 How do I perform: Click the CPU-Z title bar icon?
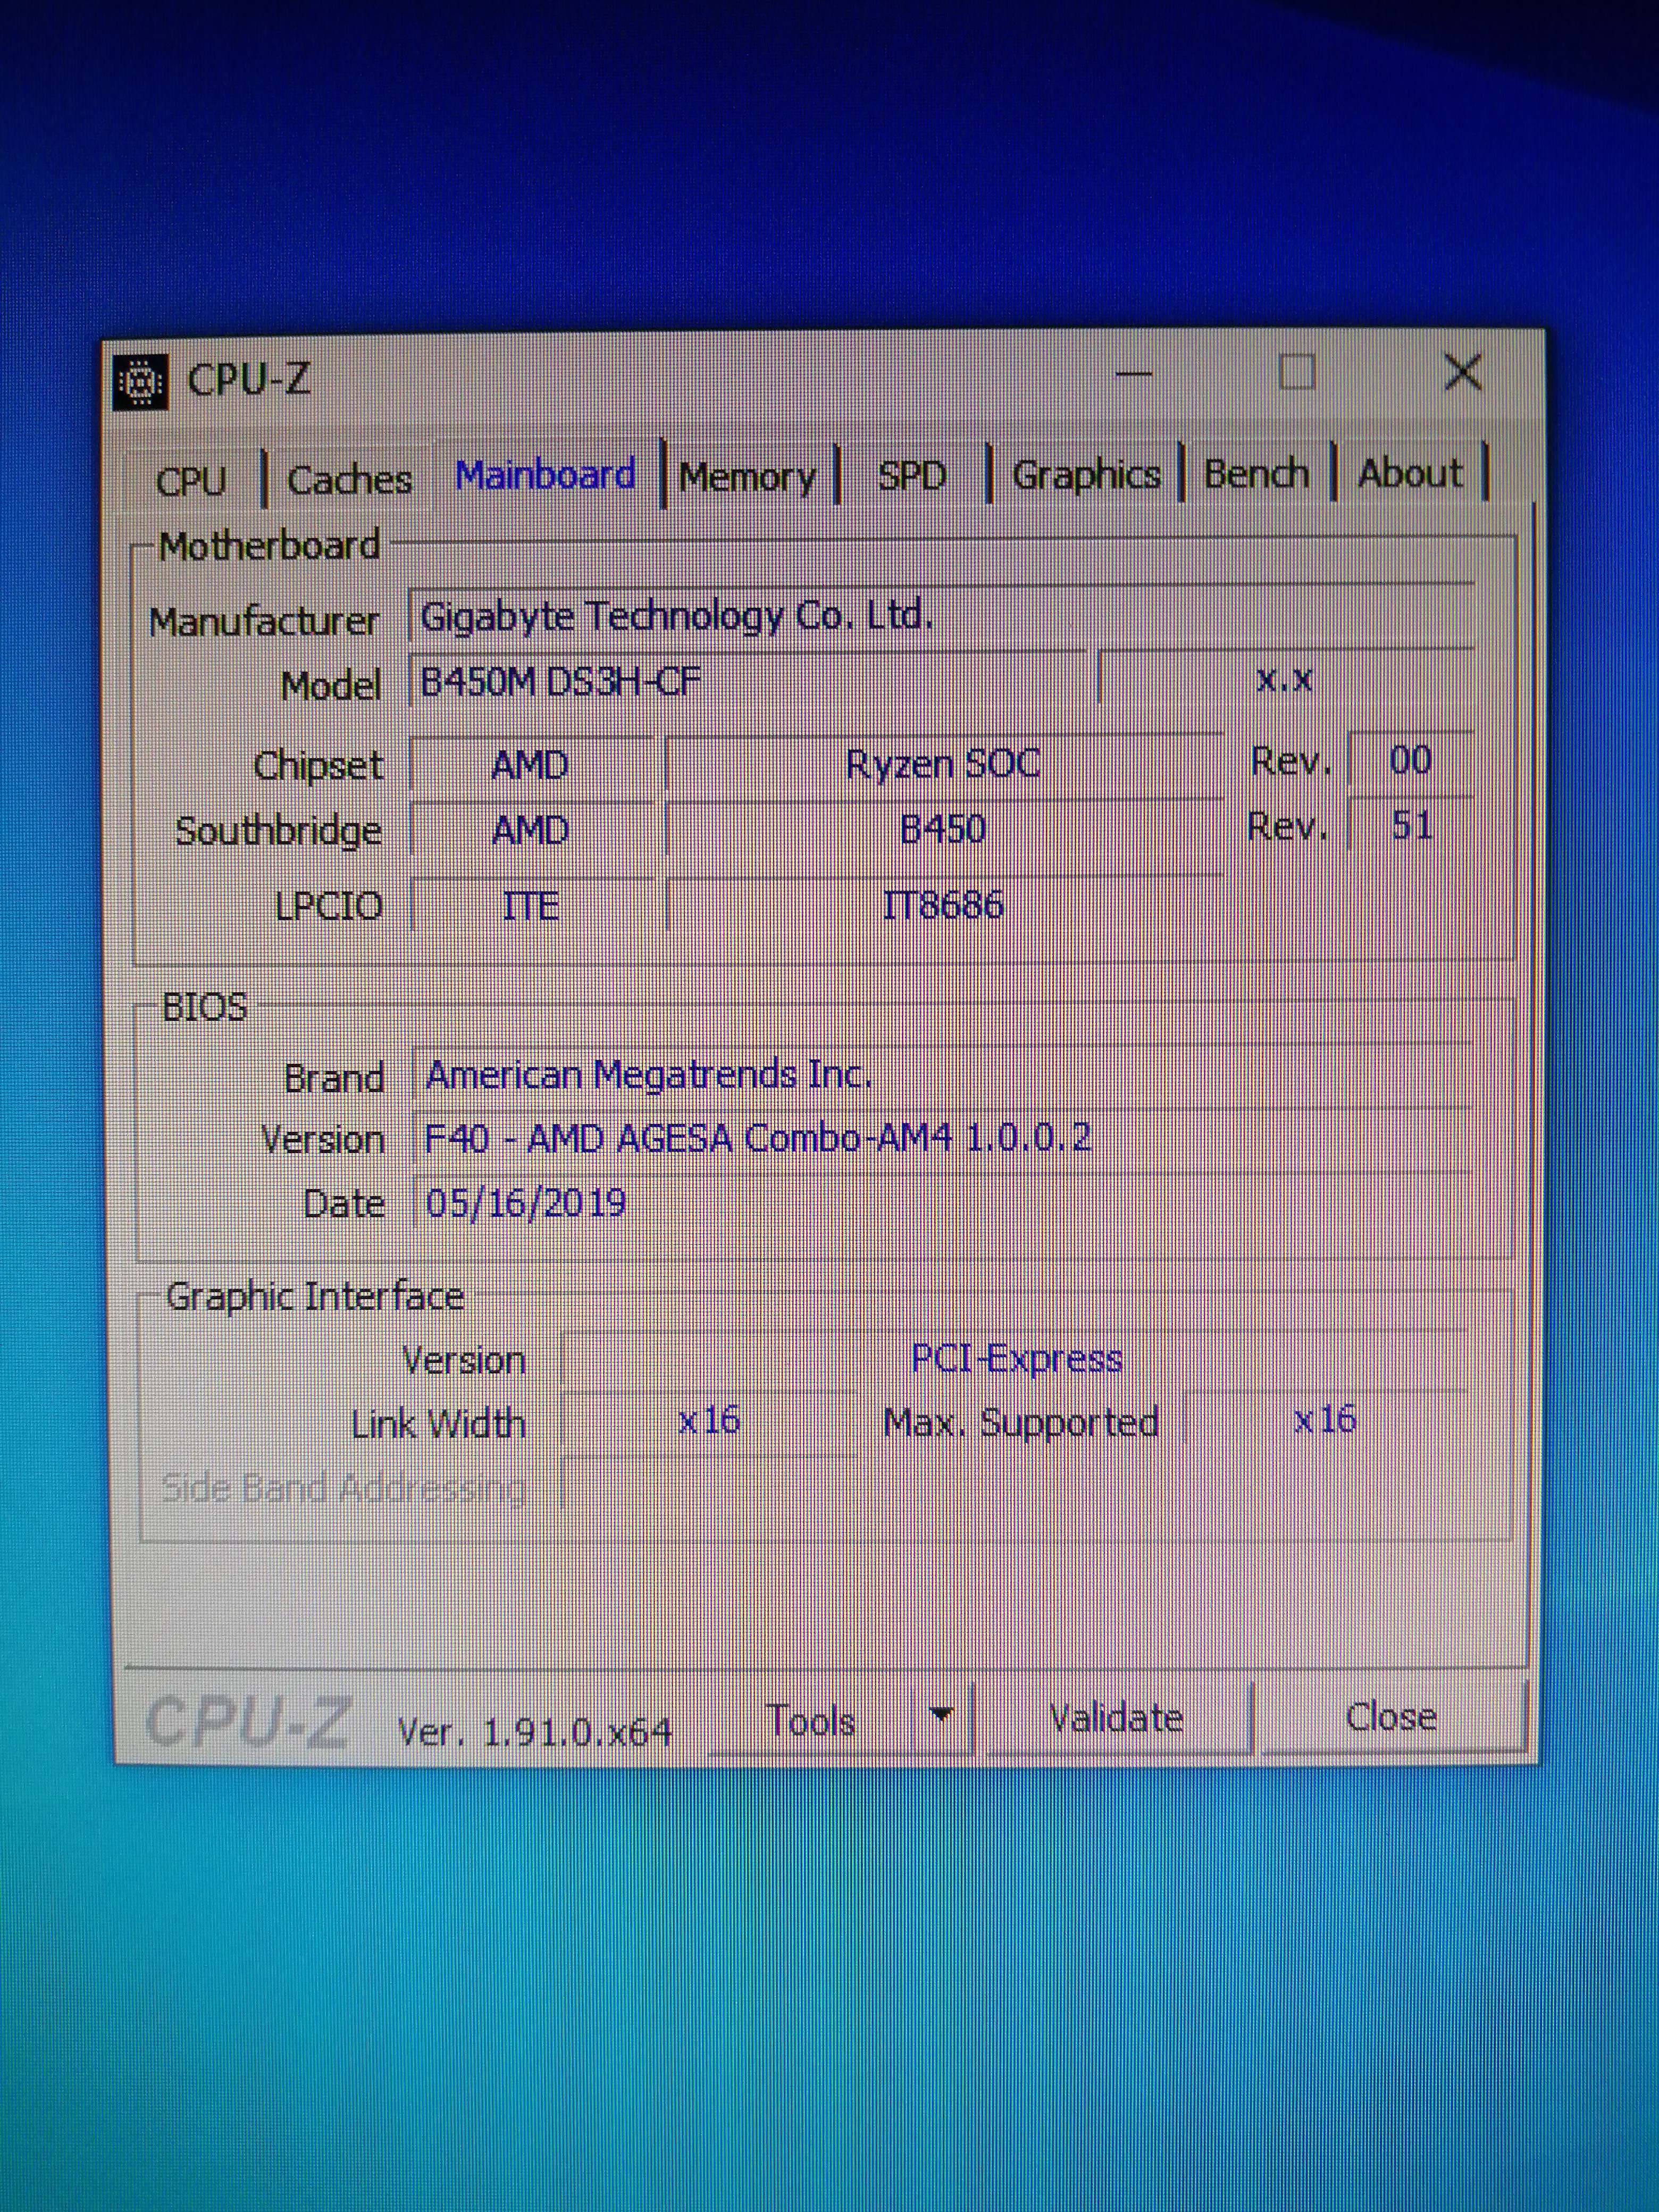(140, 381)
